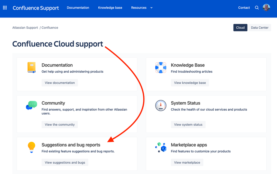Click 'Find troubleshooting articles' text
Screen dimensions: 277x174
coord(192,72)
